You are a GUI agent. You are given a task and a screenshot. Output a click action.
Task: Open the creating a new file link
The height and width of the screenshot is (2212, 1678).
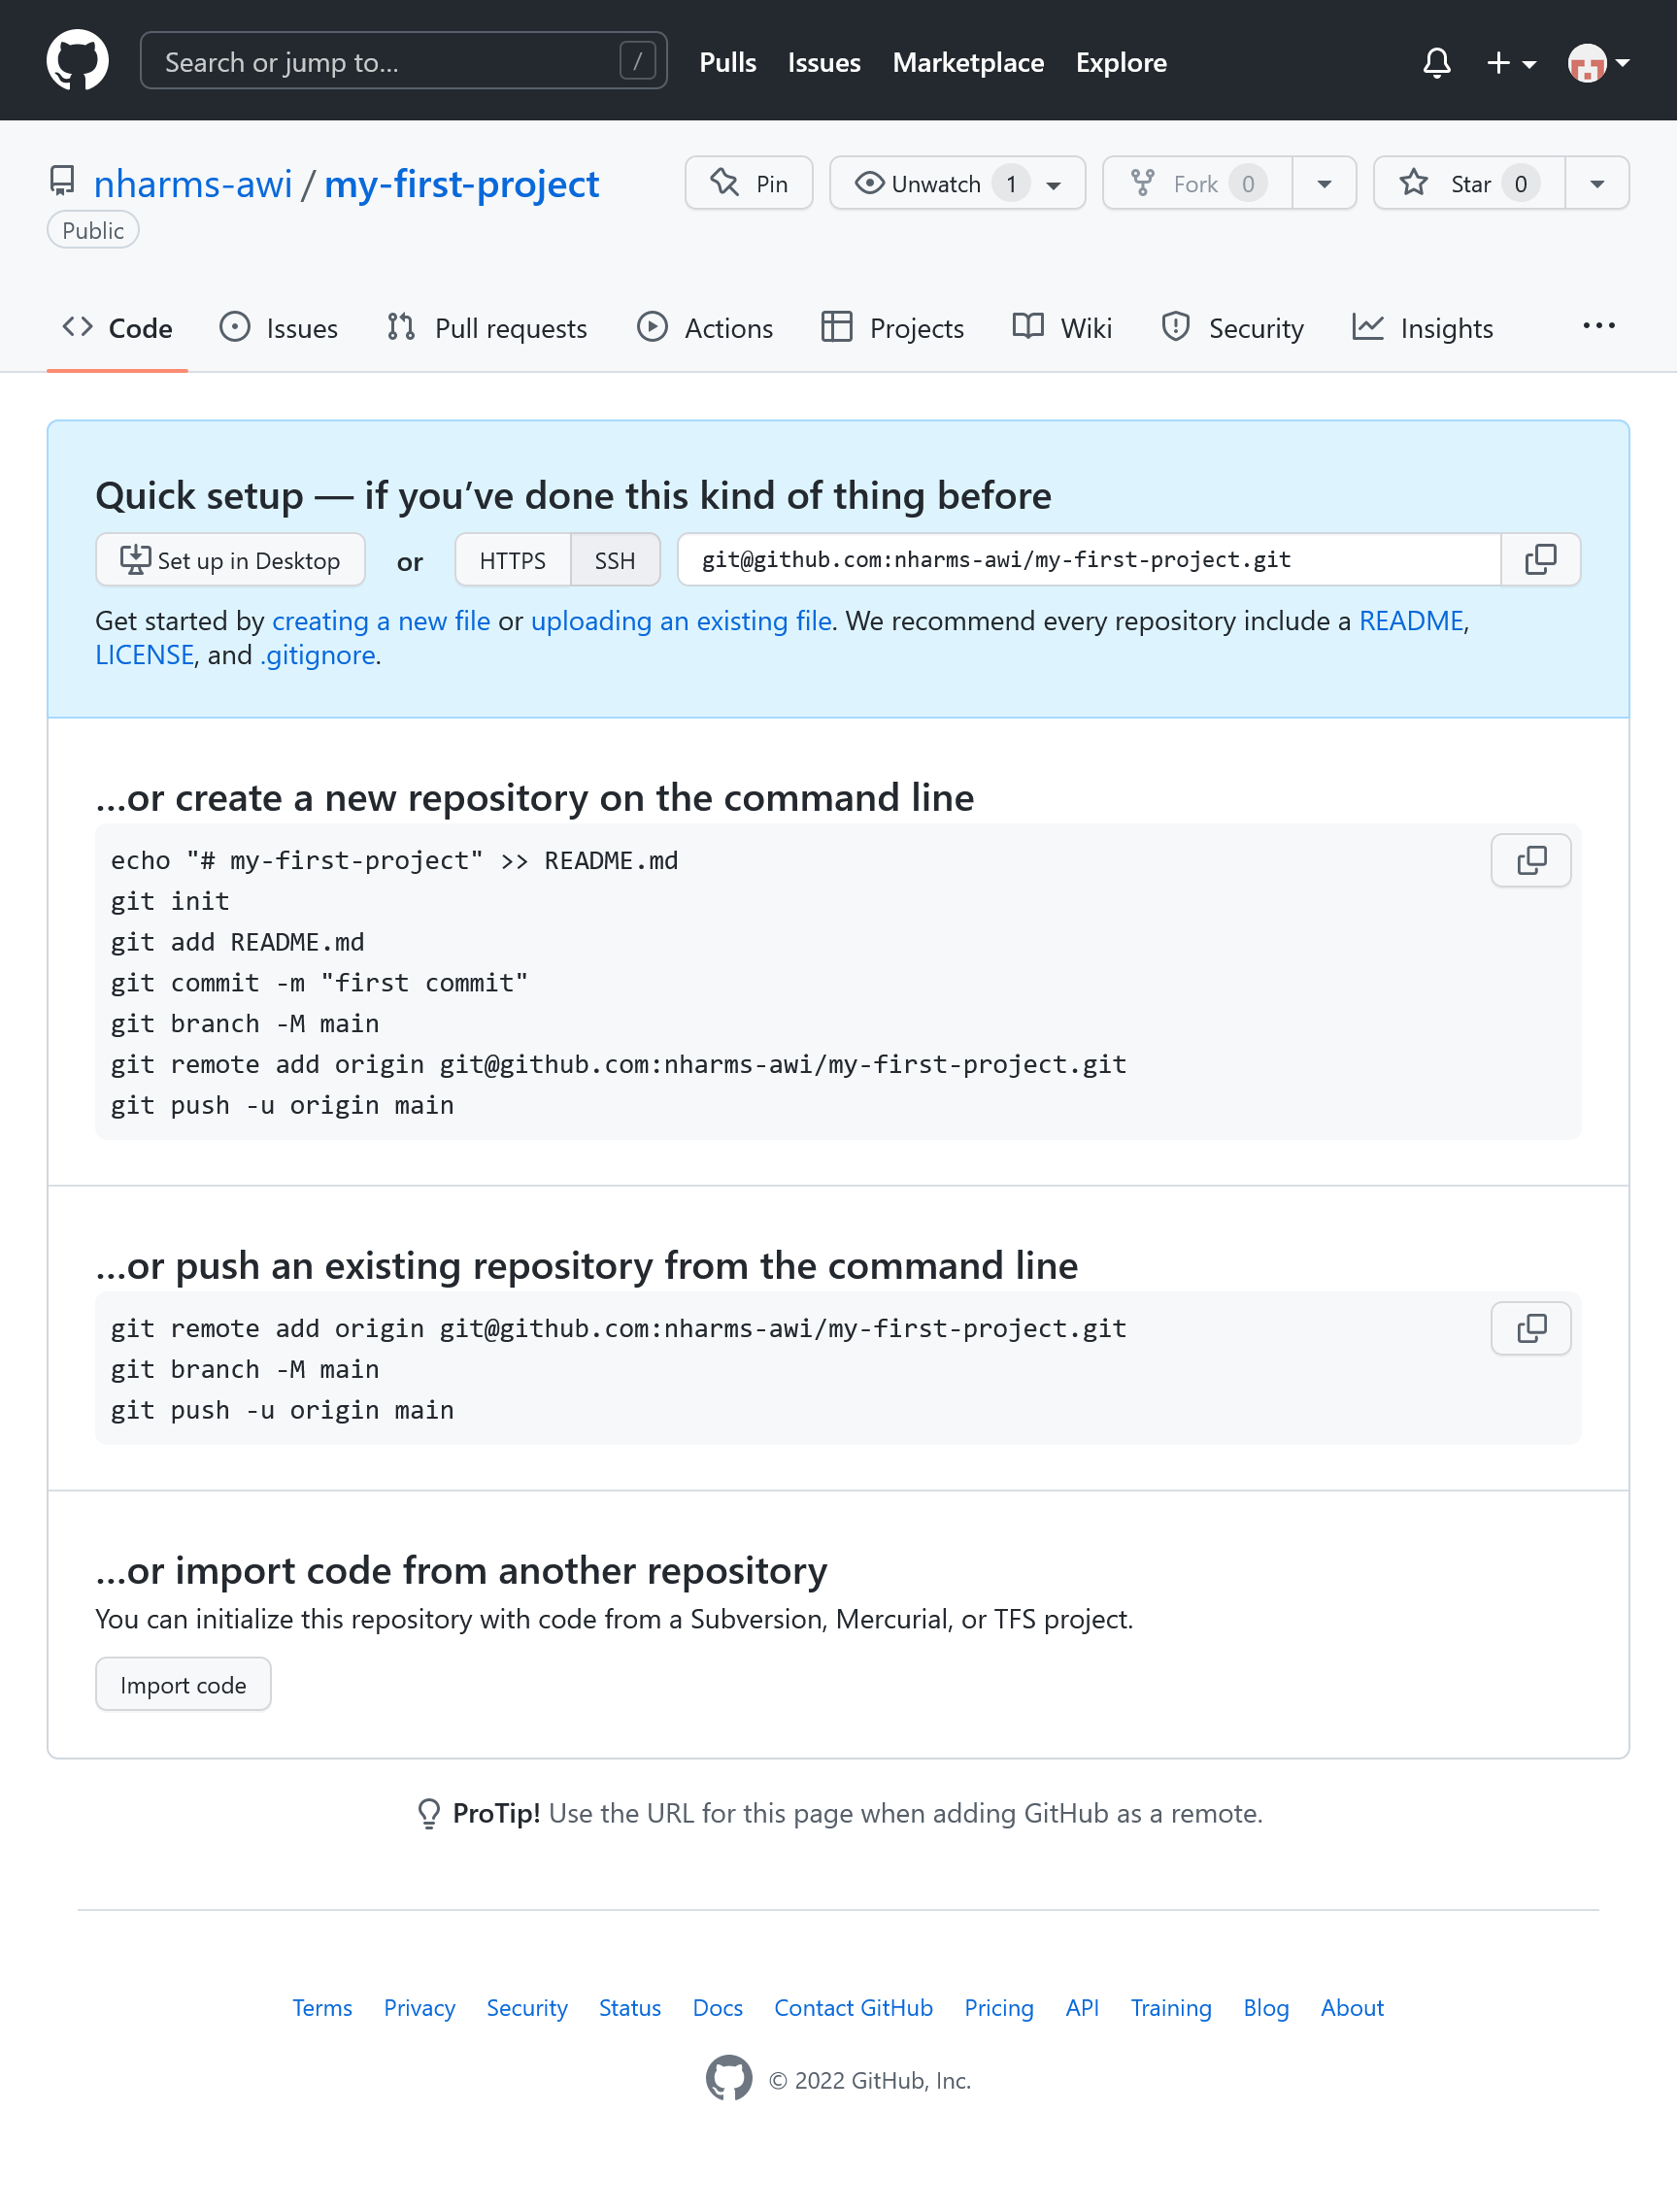pyautogui.click(x=381, y=621)
